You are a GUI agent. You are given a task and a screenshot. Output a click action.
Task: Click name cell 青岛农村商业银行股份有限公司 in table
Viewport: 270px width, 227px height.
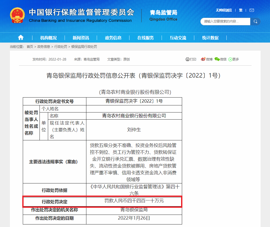pyautogui.click(x=134, y=116)
